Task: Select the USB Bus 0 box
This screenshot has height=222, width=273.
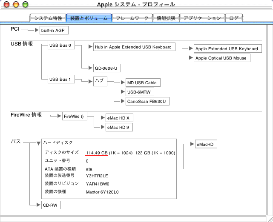Action: point(61,45)
